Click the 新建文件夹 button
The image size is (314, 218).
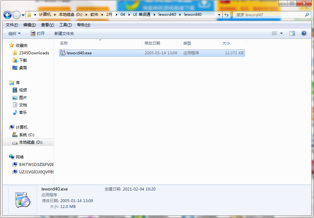[64, 33]
